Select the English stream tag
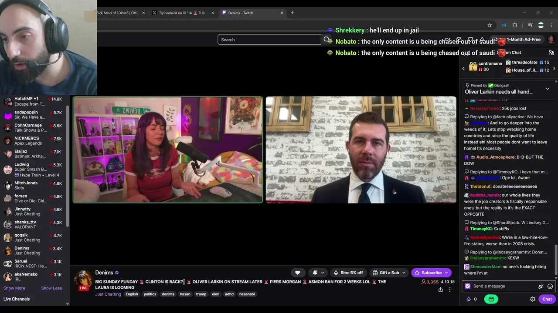Image resolution: width=558 pixels, height=313 pixels. tap(132, 294)
